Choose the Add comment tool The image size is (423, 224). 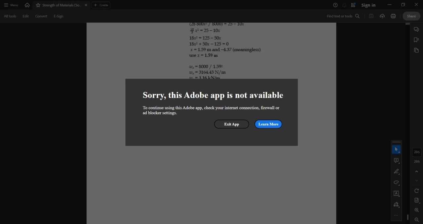[396, 160]
